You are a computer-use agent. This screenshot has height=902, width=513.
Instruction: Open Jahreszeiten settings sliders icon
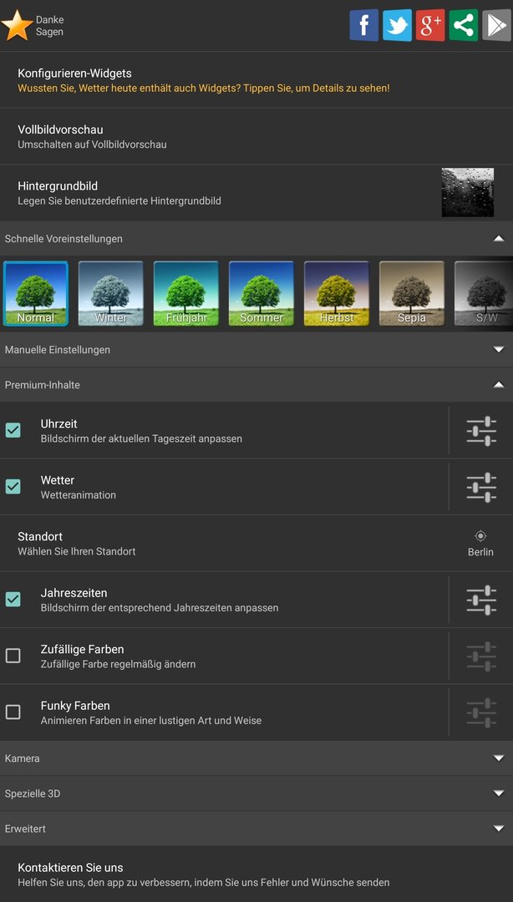(x=481, y=600)
